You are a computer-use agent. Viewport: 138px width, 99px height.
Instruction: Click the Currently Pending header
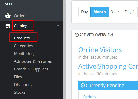point(108,86)
